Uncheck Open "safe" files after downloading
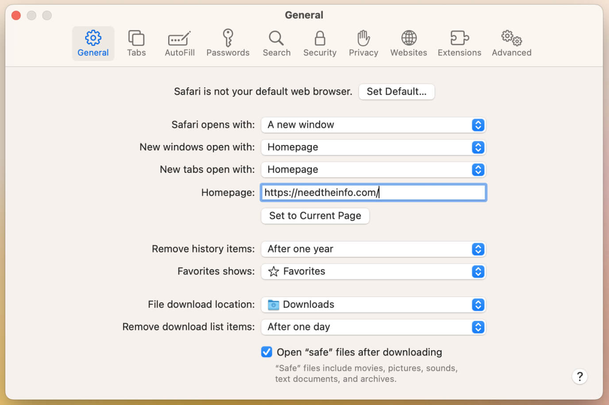The width and height of the screenshot is (609, 405). (266, 352)
